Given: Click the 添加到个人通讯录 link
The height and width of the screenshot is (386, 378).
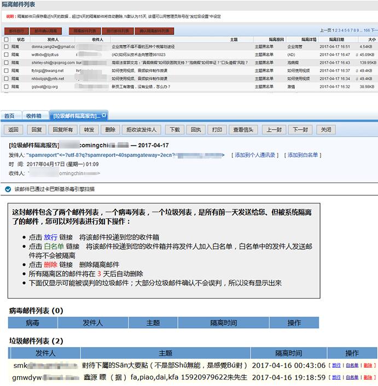Looking at the screenshot, I should coord(255,155).
